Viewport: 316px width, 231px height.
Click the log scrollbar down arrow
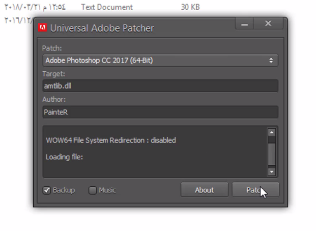(x=272, y=172)
